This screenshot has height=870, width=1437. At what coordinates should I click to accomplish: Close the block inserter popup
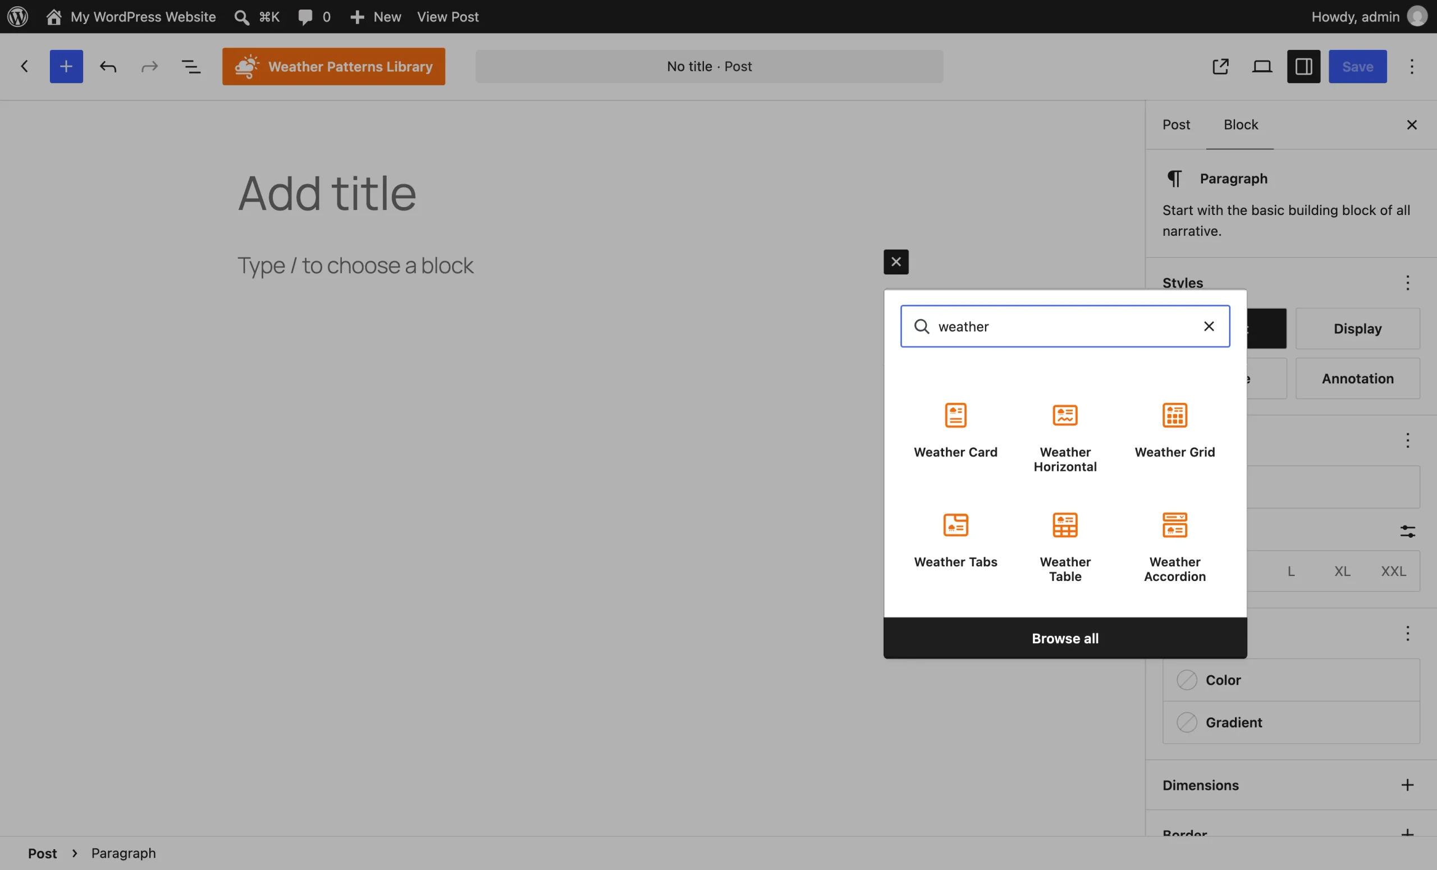(x=896, y=262)
